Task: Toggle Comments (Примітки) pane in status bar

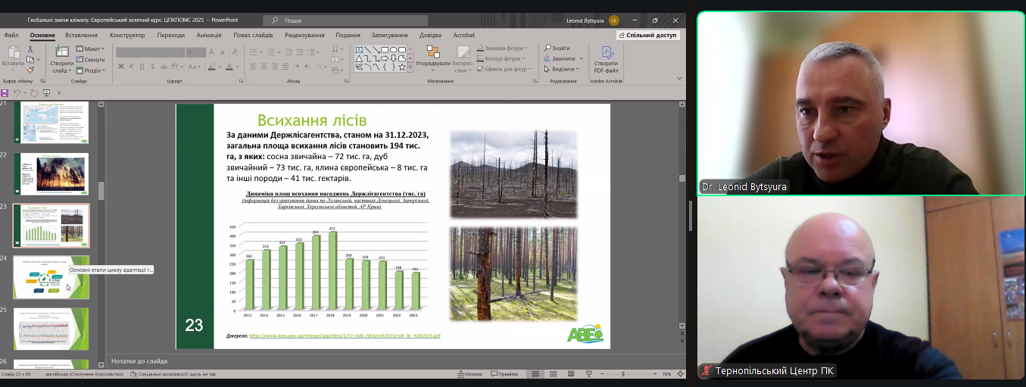Action: point(505,374)
